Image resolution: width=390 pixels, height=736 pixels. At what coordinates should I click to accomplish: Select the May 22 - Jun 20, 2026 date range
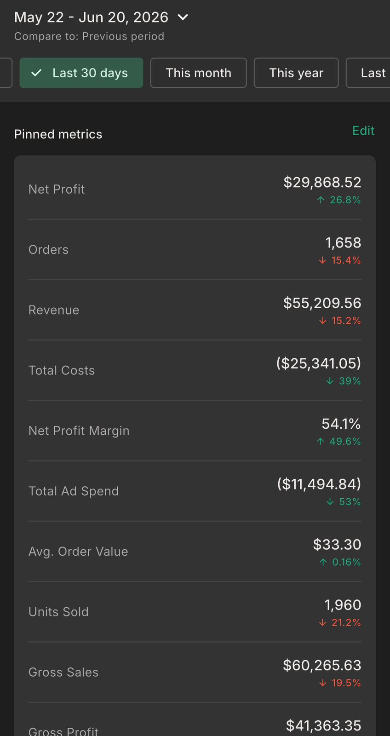91,17
